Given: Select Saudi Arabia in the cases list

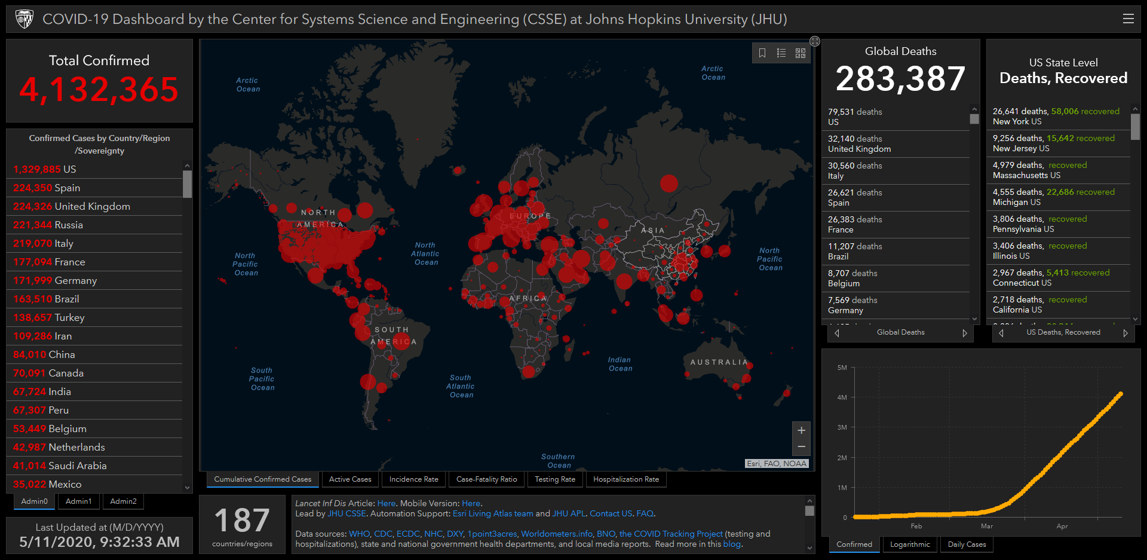Looking at the screenshot, I should coord(94,466).
